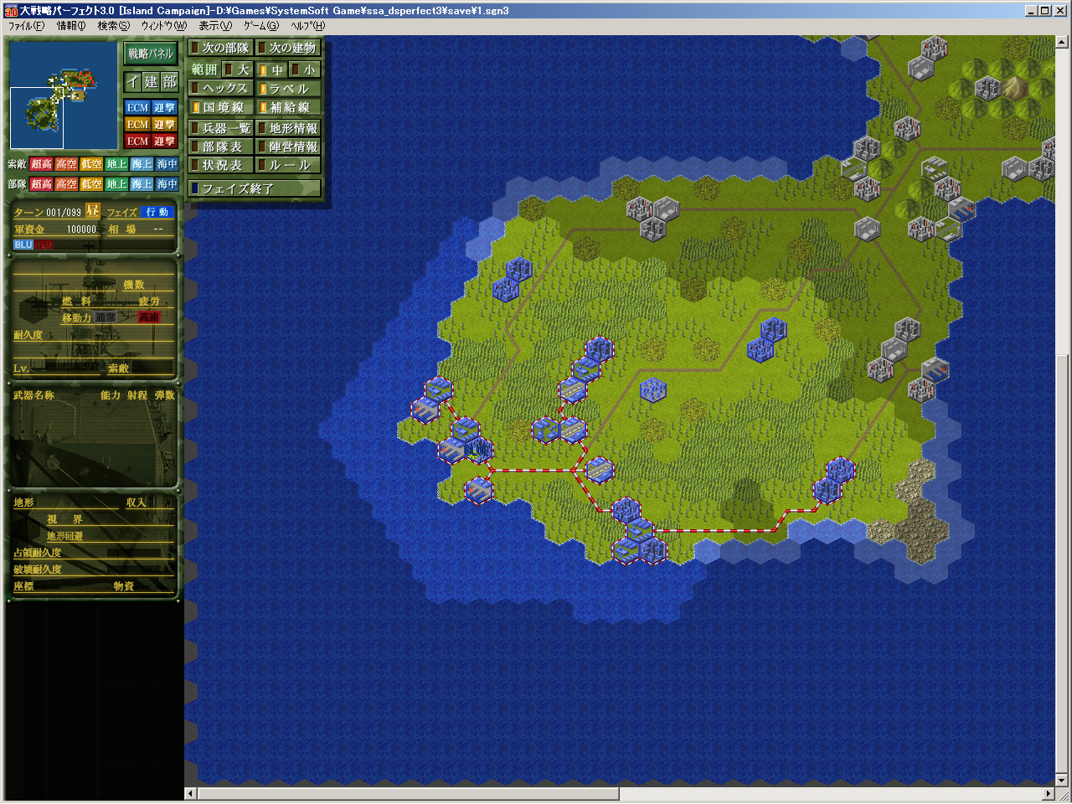Open the 陣営情報 faction info
The width and height of the screenshot is (1072, 804).
pyautogui.click(x=288, y=147)
